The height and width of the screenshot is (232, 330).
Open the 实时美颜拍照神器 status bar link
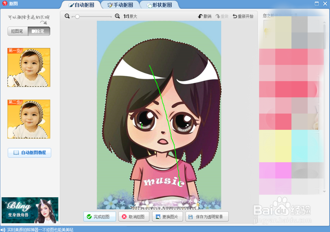[x=40, y=230]
